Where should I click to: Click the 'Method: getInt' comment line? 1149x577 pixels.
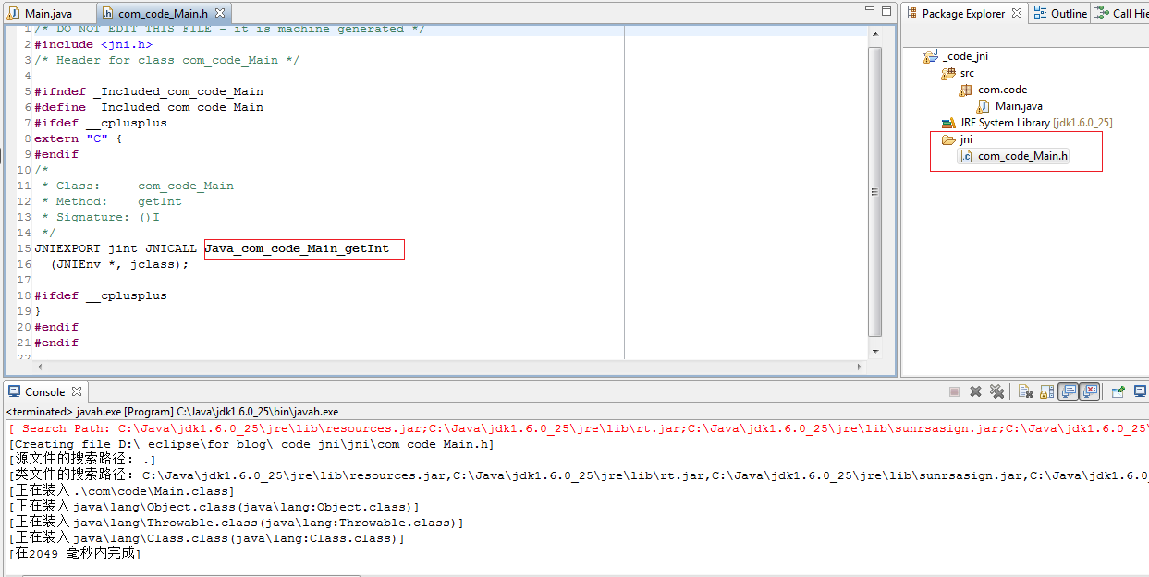point(112,201)
